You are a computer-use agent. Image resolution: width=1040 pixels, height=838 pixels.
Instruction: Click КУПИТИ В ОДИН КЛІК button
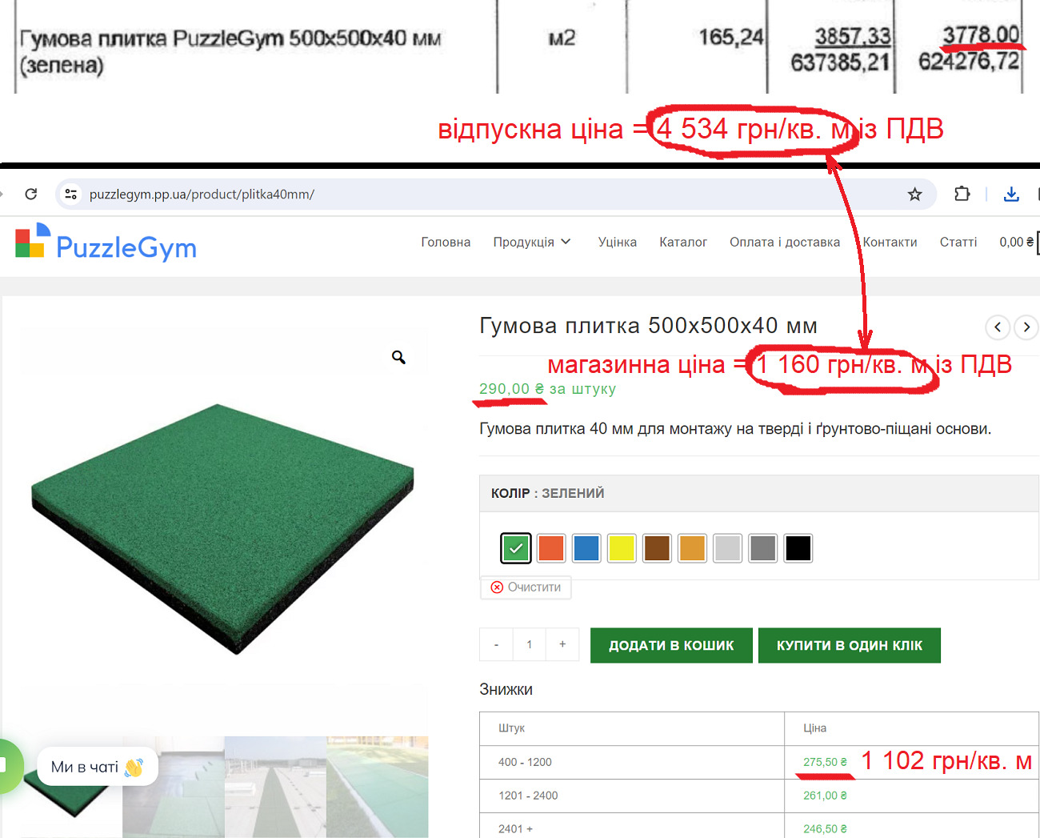(850, 645)
